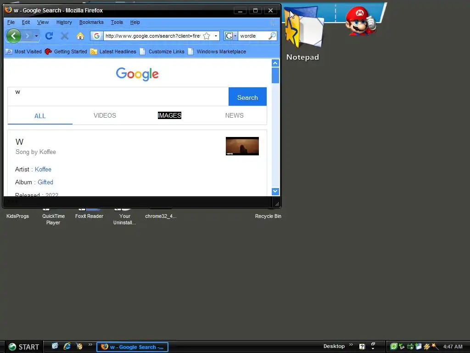Click the address bar URL field
This screenshot has width=470, height=353.
[x=152, y=36]
